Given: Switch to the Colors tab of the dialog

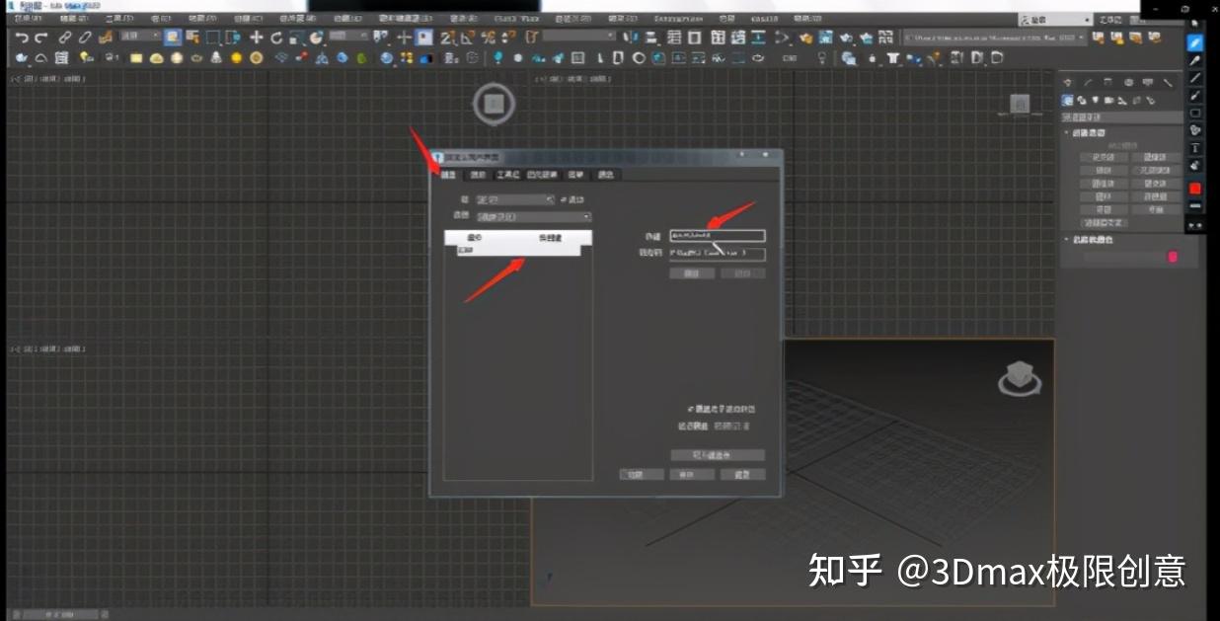Looking at the screenshot, I should point(607,175).
